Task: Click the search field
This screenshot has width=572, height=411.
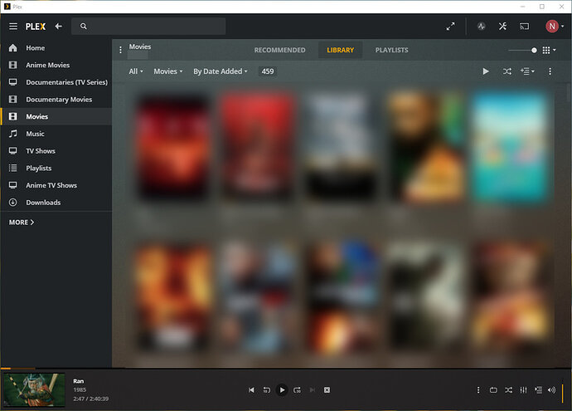Action: pyautogui.click(x=148, y=27)
